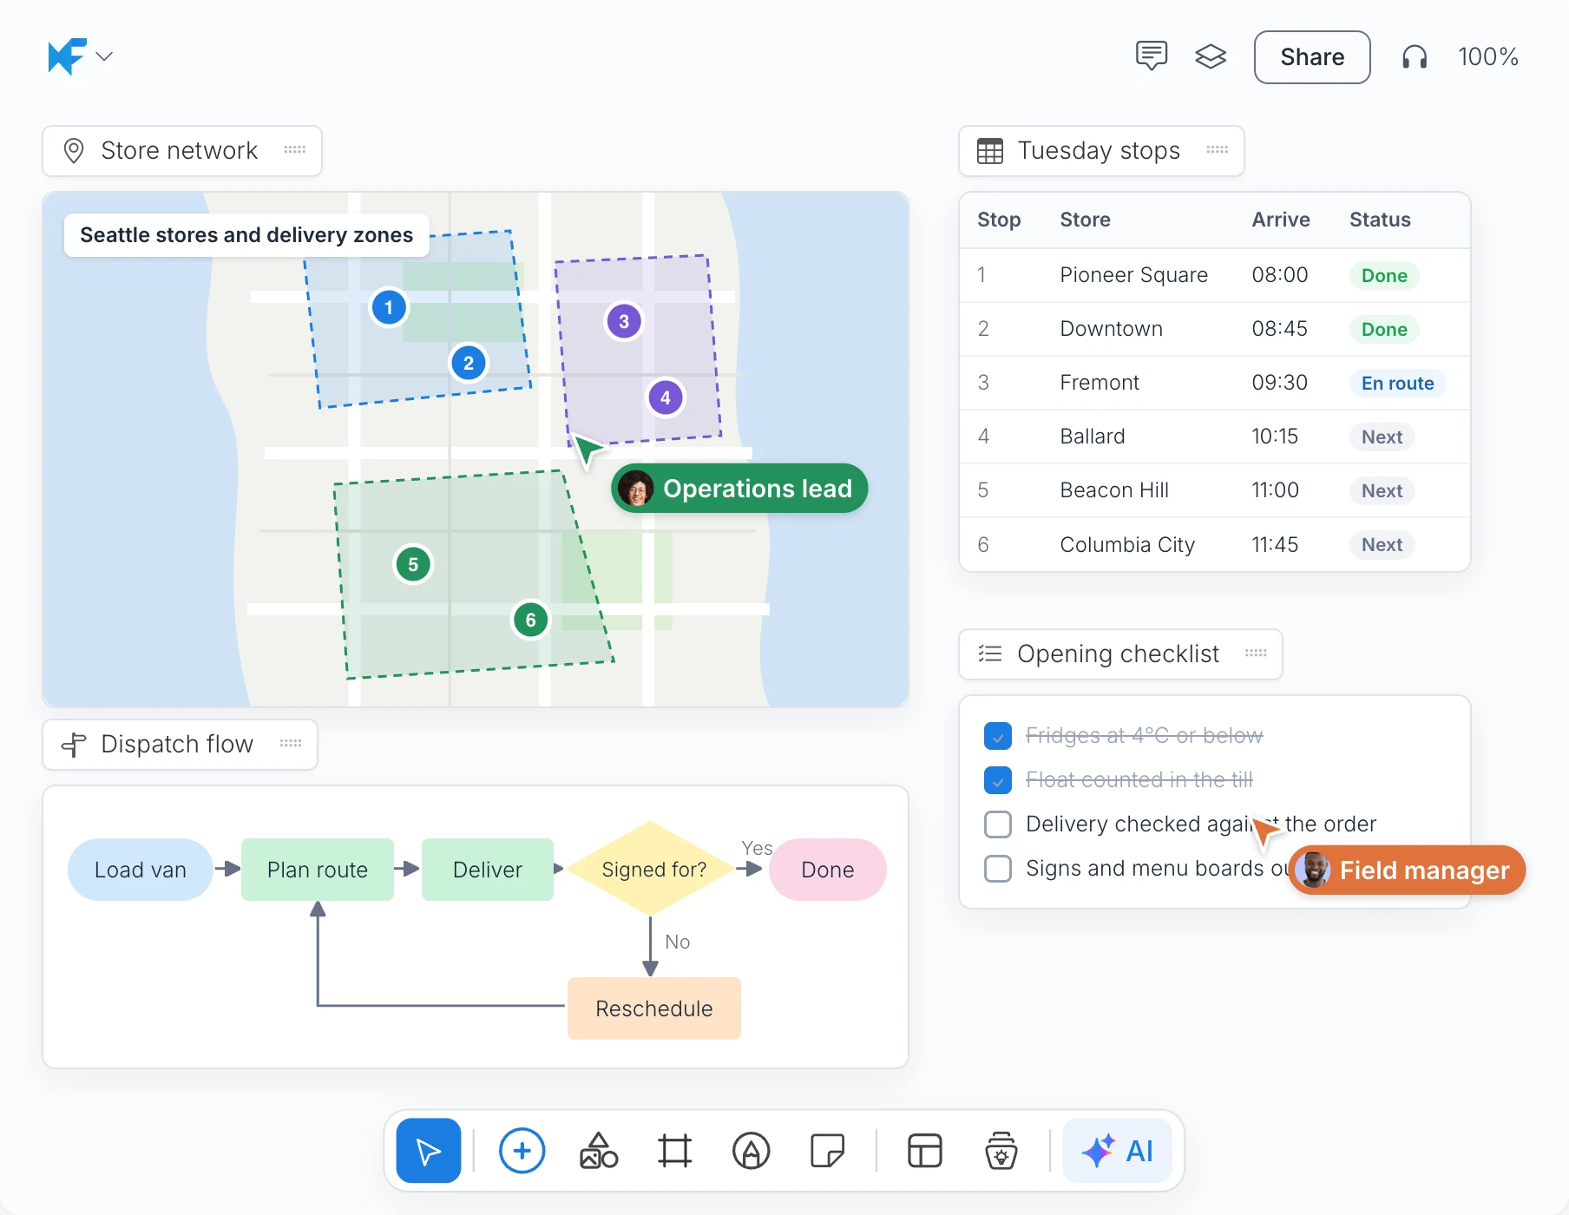Select the Reschedule flowchart node
Image resolution: width=1569 pixels, height=1215 pixels.
click(654, 1008)
